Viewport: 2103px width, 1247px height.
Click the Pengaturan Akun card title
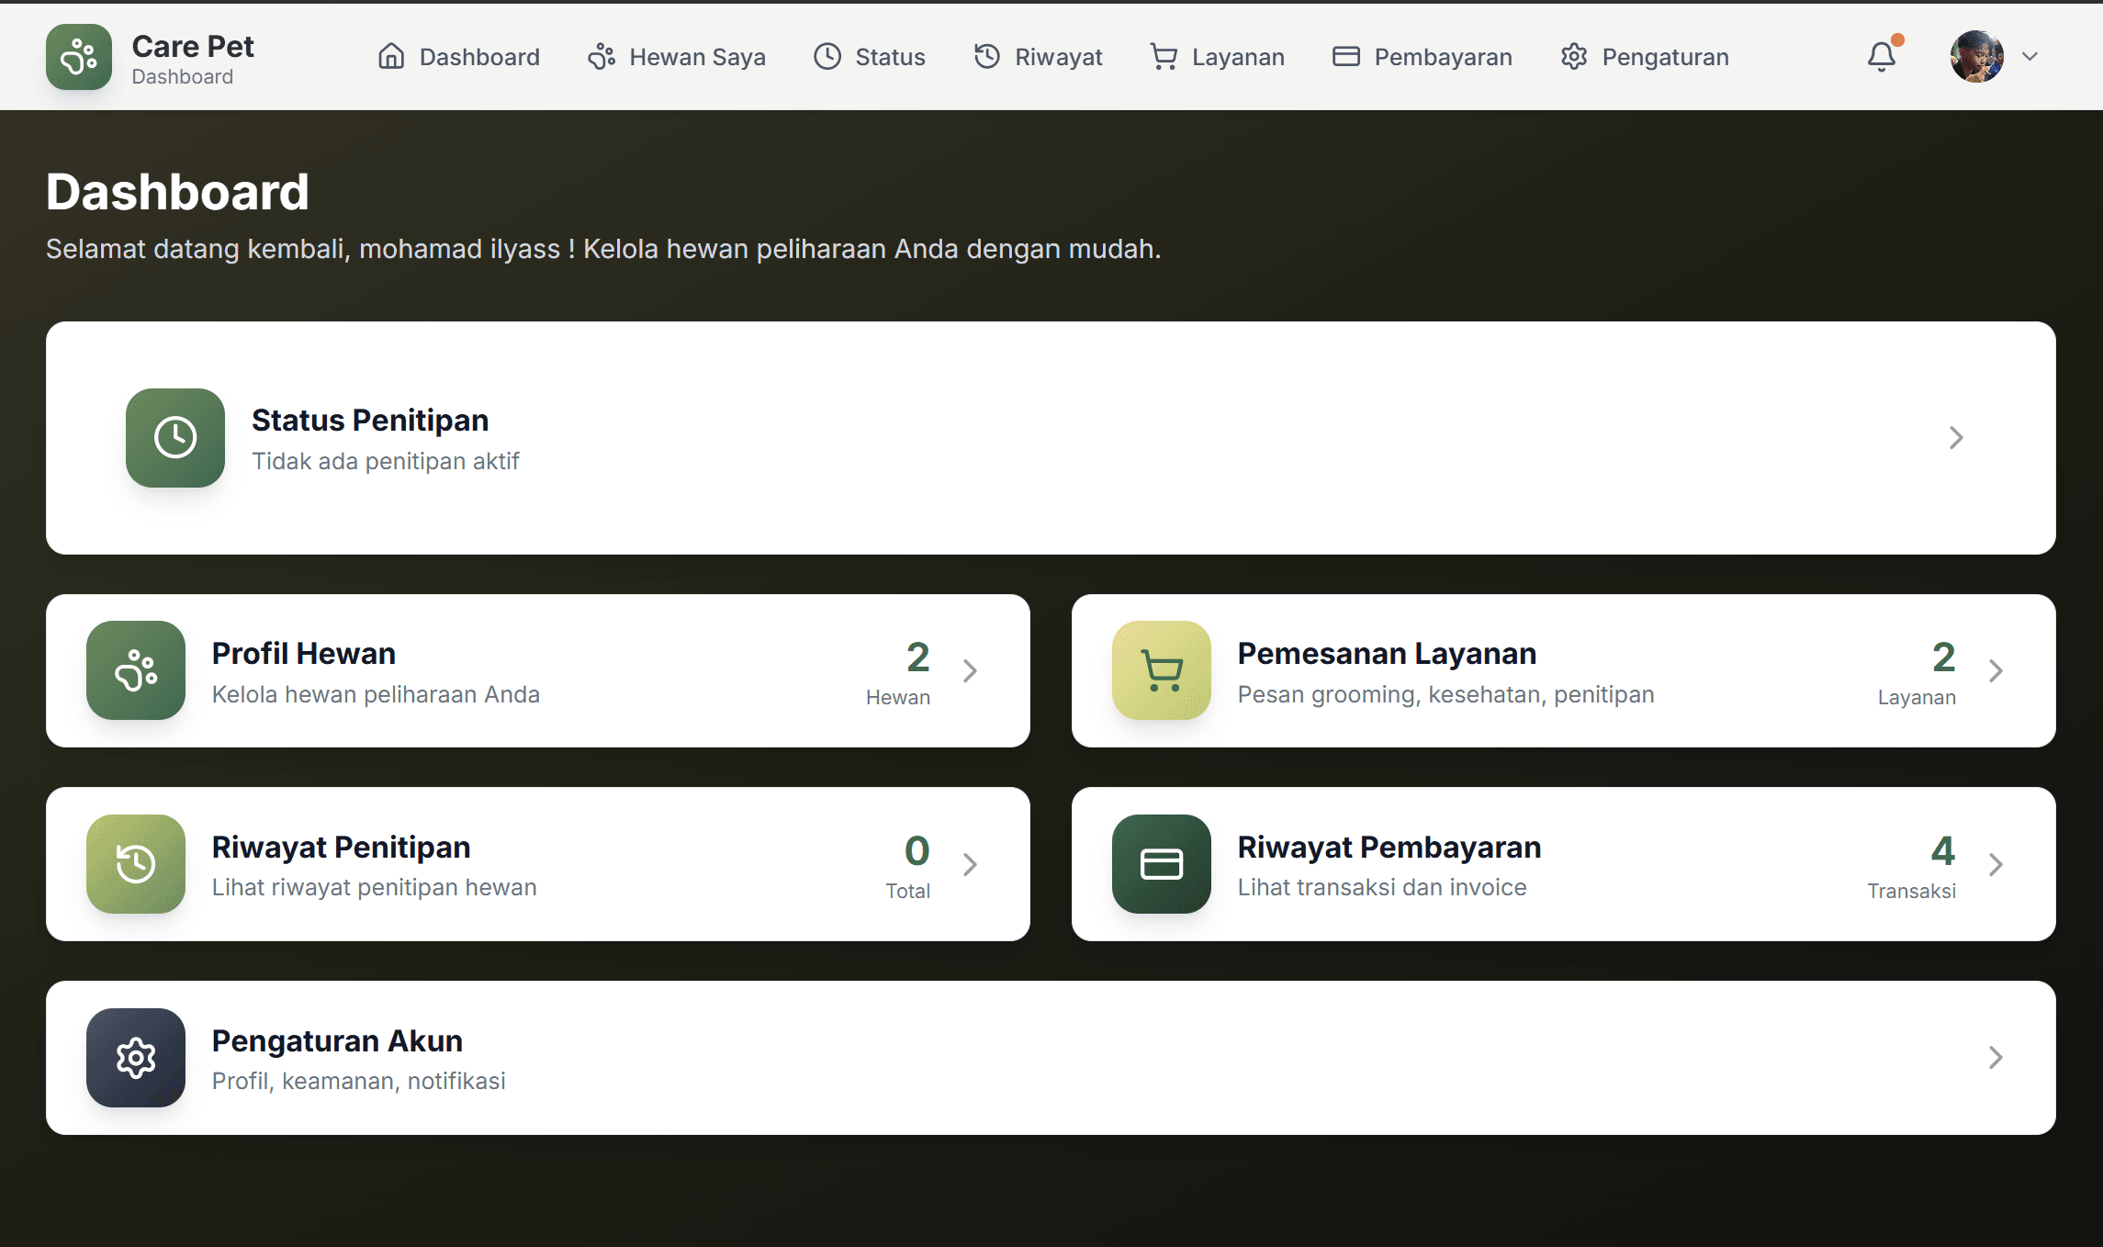[x=337, y=1040]
